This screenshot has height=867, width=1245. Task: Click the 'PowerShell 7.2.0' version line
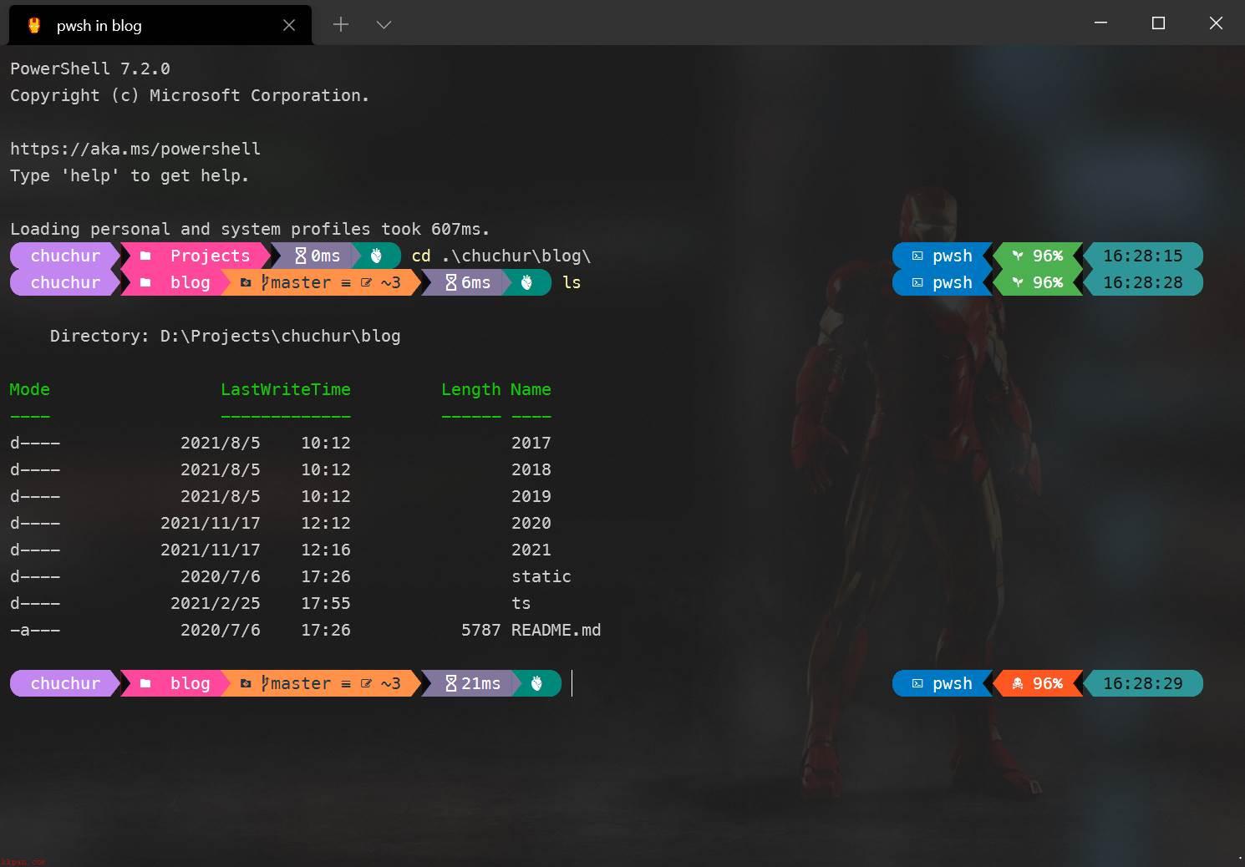coord(90,68)
